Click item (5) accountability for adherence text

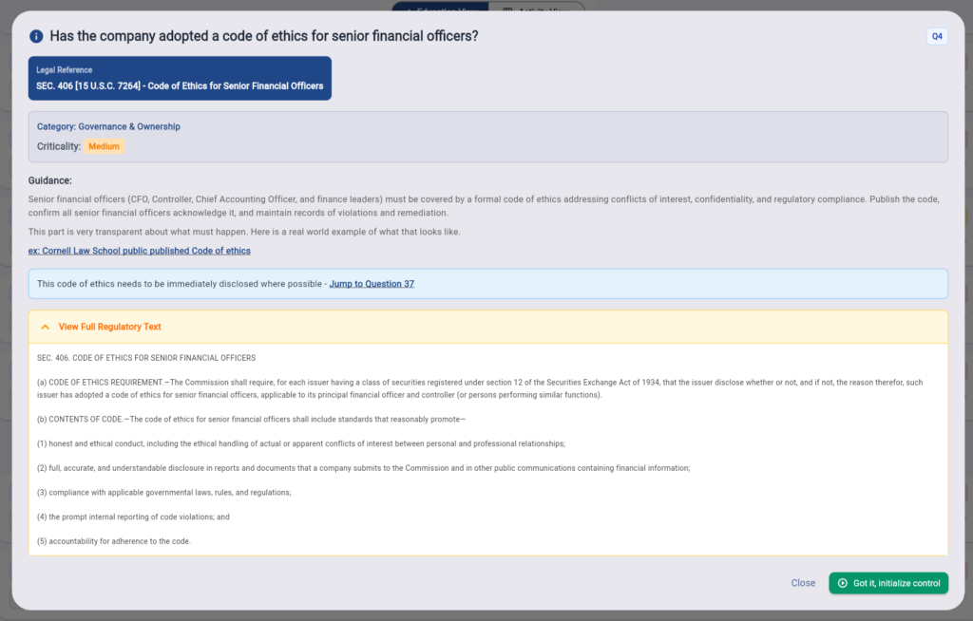pyautogui.click(x=114, y=541)
